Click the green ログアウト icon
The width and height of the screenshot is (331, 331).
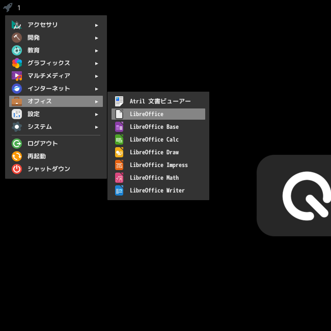point(17,144)
